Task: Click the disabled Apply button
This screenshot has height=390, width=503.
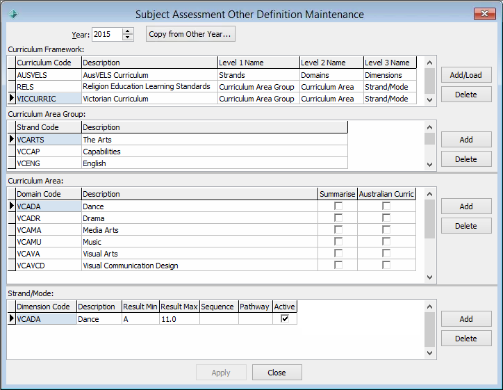Action: pyautogui.click(x=221, y=373)
